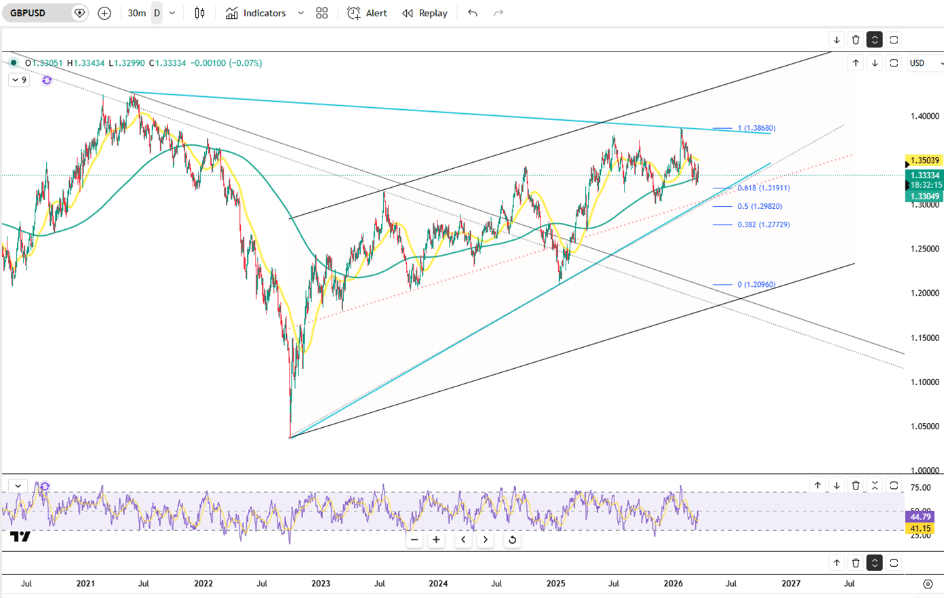This screenshot has height=598, width=944.
Task: Select the 30m timeframe
Action: coord(136,13)
